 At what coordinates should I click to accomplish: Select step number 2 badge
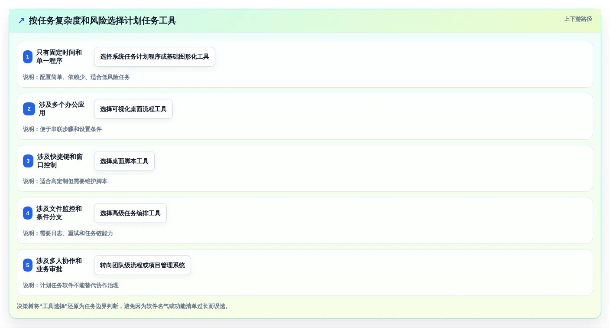coord(29,109)
